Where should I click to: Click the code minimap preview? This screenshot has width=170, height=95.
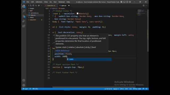coord(142,13)
